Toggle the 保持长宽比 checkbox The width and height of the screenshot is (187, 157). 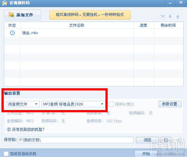pos(111,104)
